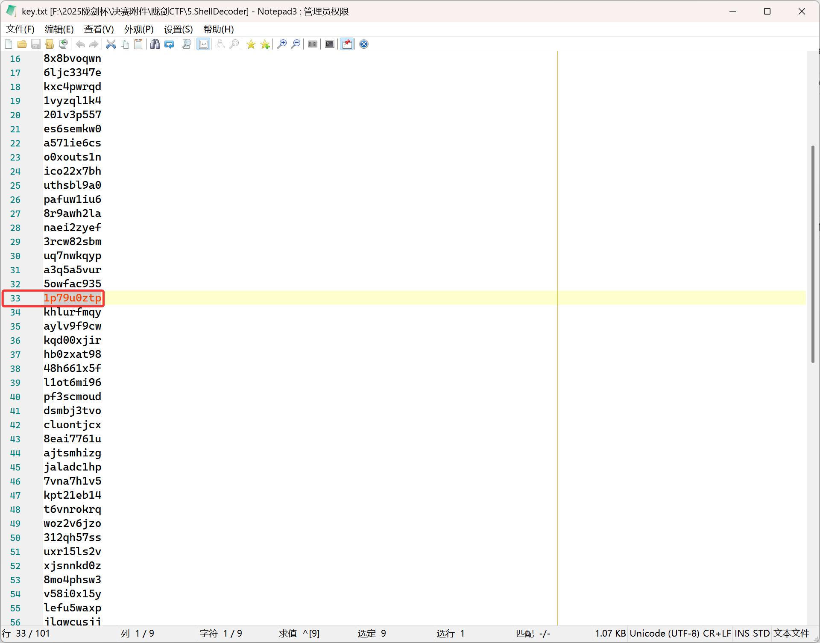This screenshot has width=820, height=643.
Task: Open encoding selector Unicode (UTF-8) in status bar
Action: (x=664, y=633)
